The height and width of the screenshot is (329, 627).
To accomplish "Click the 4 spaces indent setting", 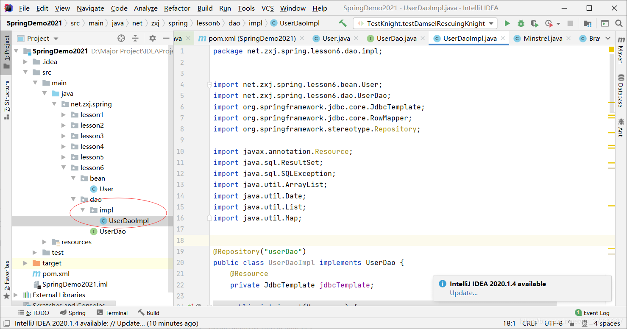I will click(607, 323).
